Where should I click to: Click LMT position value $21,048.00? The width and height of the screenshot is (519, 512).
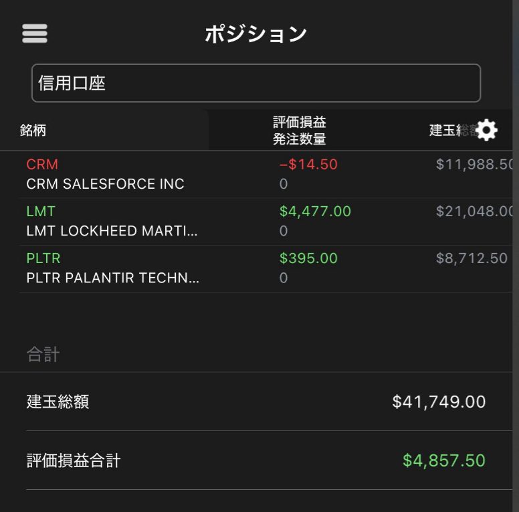click(x=475, y=211)
